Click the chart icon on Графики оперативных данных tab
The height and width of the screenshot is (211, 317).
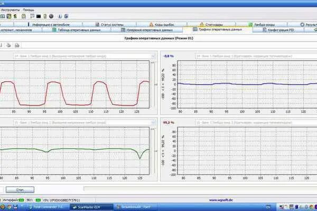(195, 30)
